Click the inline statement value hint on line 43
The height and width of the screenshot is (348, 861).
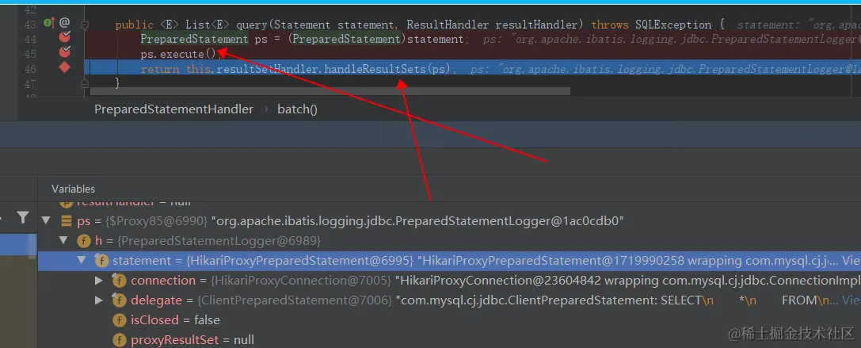[799, 25]
